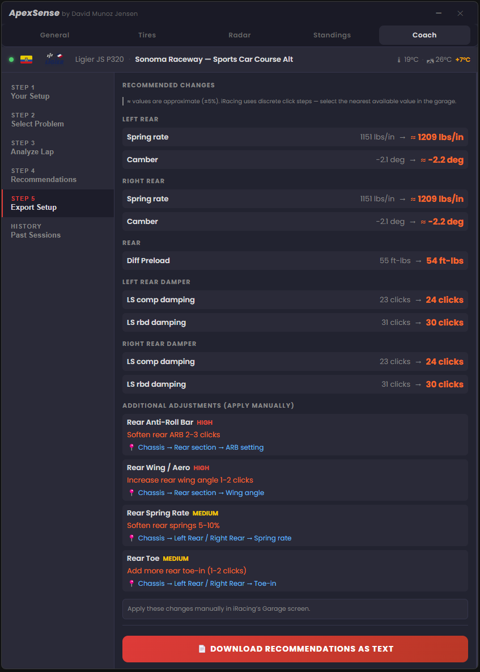Click the document icon on the download button
Image resolution: width=480 pixels, height=672 pixels.
pos(202,648)
